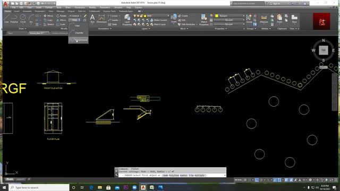The height and width of the screenshot is (191, 340).
Task: Click Multiple option in command line
Action: (199, 176)
